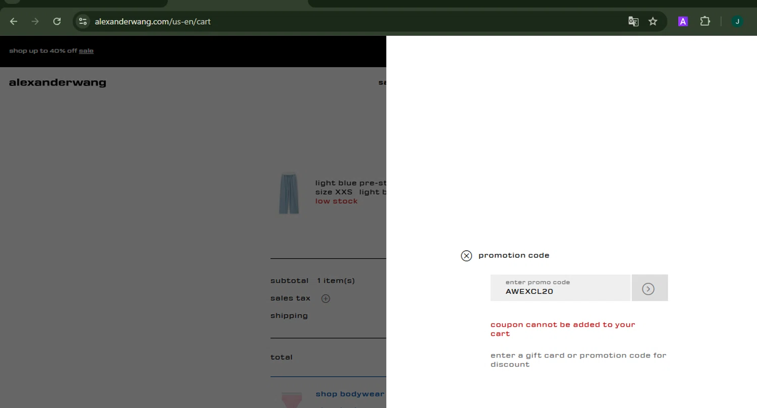The height and width of the screenshot is (408, 757).
Task: Click the low stock label
Action: tap(336, 201)
